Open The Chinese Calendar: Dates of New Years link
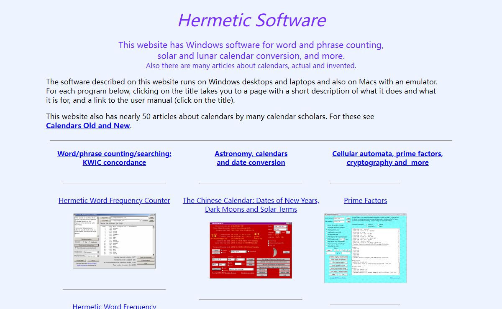This screenshot has width=502, height=309. pyautogui.click(x=251, y=200)
